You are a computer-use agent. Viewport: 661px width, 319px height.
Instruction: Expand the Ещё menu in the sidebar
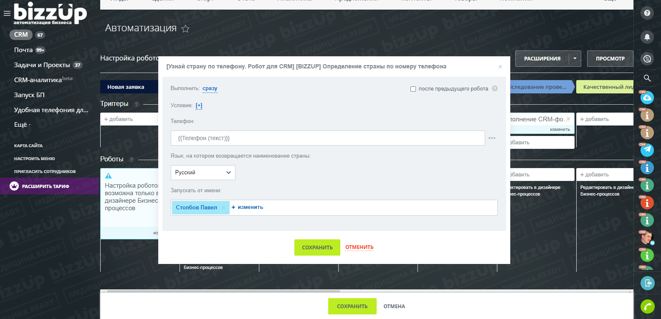coord(22,125)
